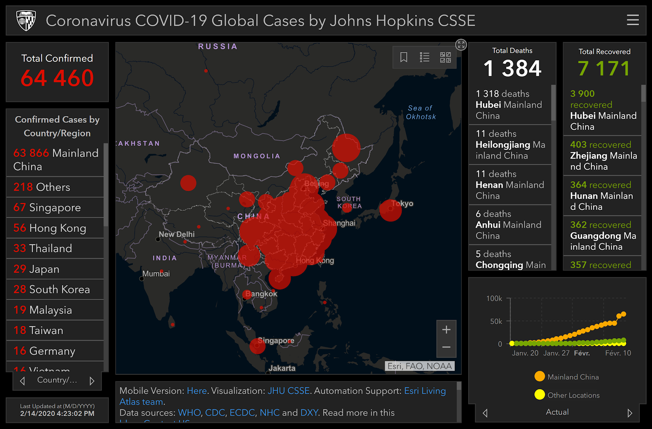Image resolution: width=652 pixels, height=429 pixels.
Task: Open the DXY data source link
Action: [309, 413]
